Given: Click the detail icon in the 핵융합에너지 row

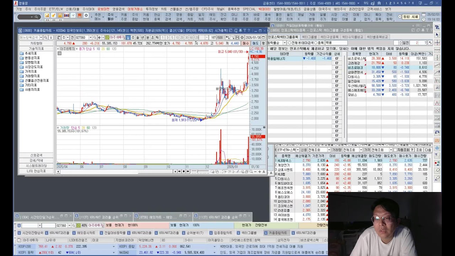Looking at the screenshot, I should 337,59.
